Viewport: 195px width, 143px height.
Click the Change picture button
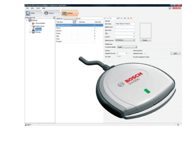(x=145, y=40)
